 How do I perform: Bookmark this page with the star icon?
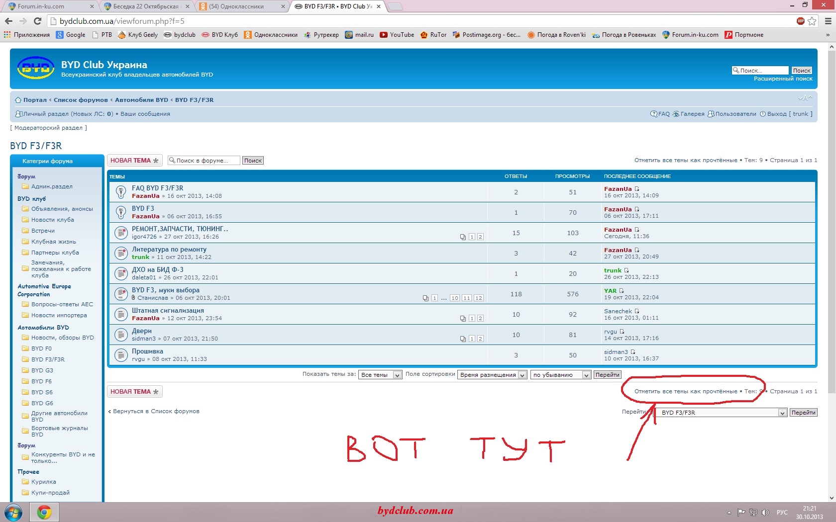[812, 21]
